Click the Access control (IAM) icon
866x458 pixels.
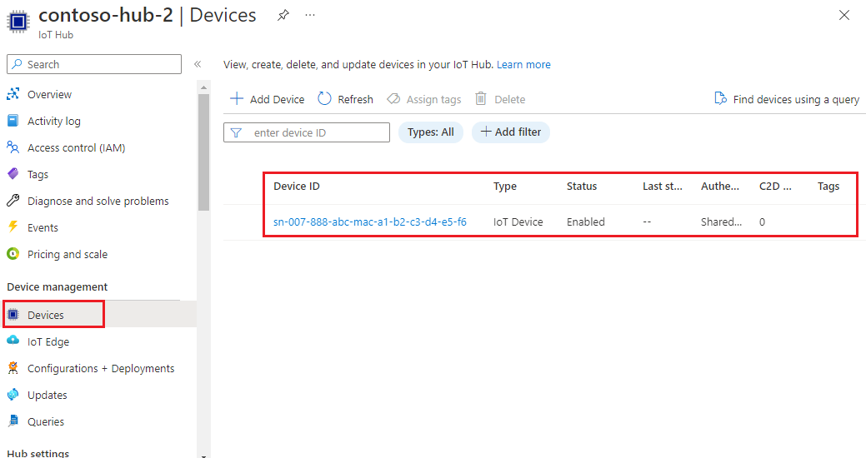(x=13, y=147)
